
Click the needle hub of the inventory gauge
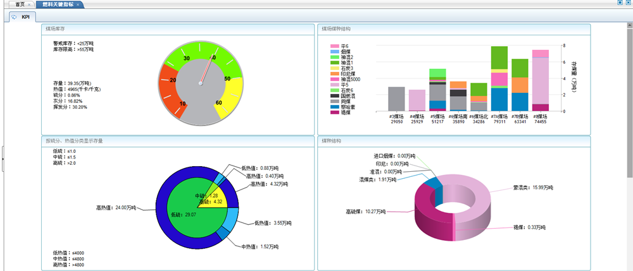[x=200, y=83]
